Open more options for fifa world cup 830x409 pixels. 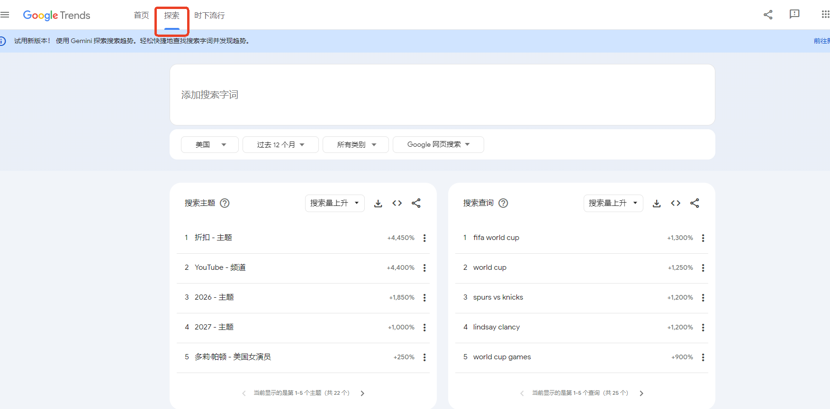coord(703,238)
